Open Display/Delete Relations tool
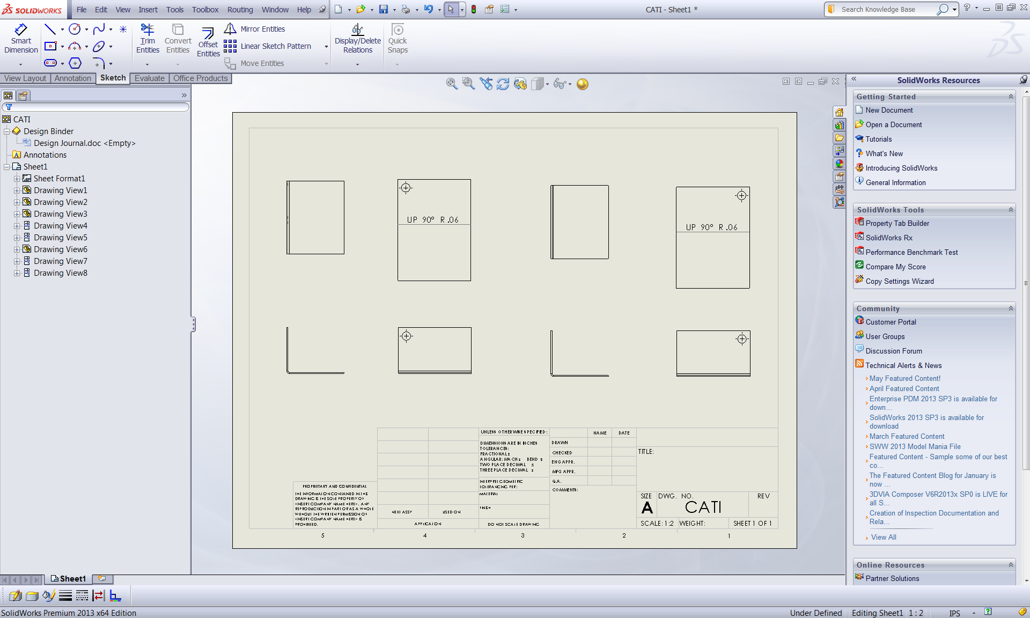The width and height of the screenshot is (1030, 618). point(357,39)
